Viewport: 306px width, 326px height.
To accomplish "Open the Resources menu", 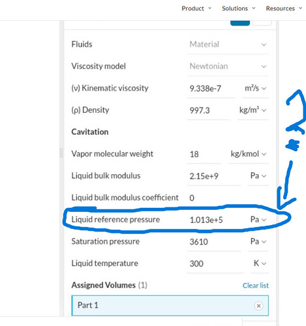I will (x=284, y=8).
